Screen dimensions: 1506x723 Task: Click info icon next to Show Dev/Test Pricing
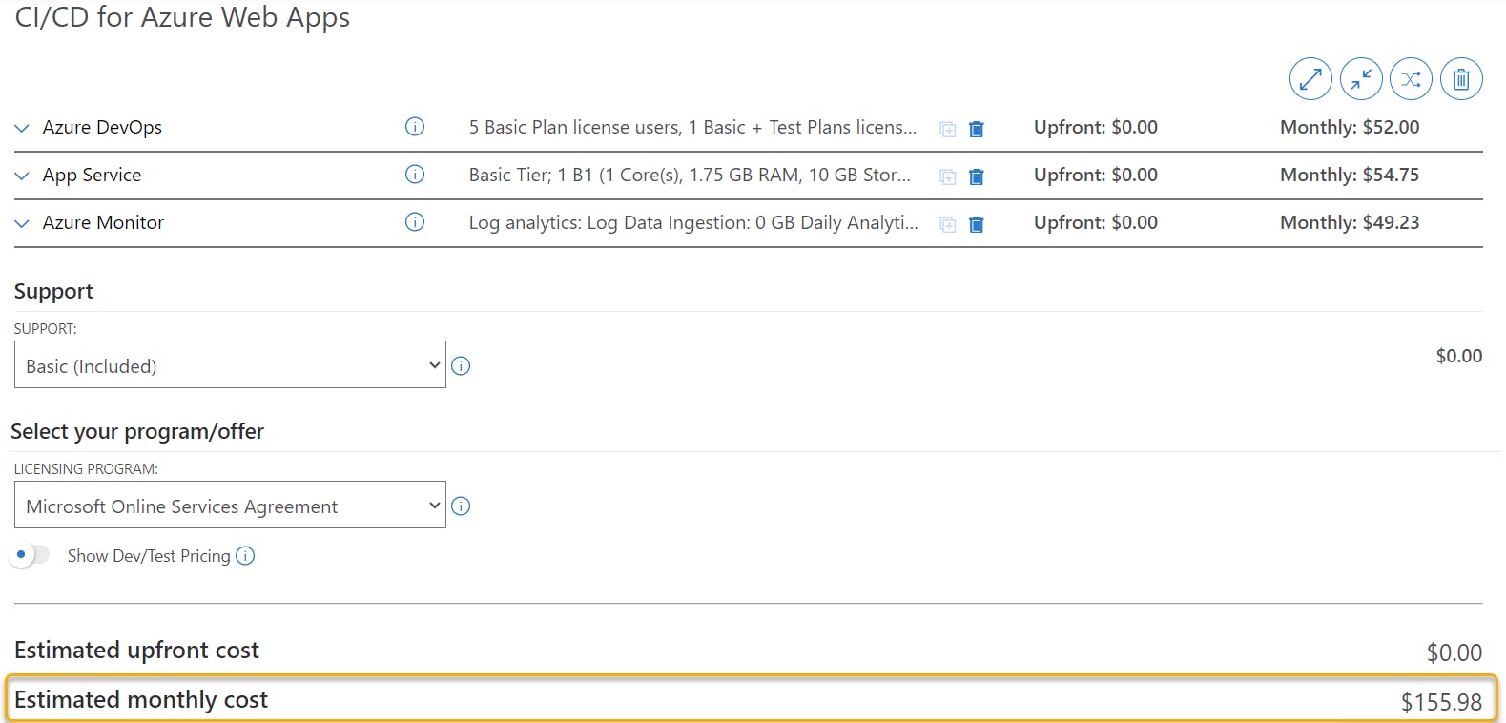point(245,556)
